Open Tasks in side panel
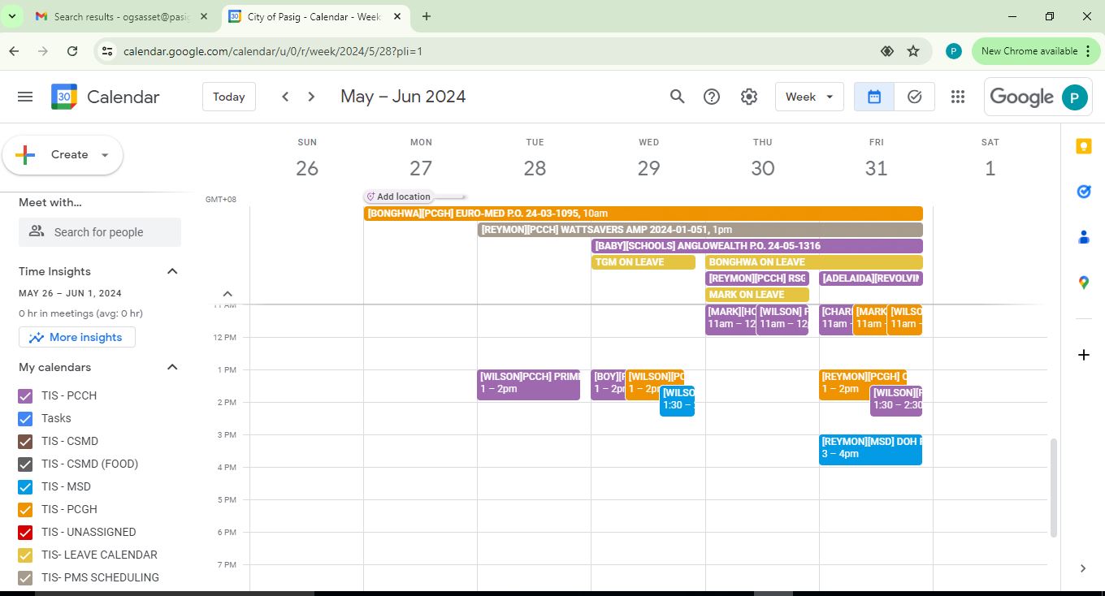 click(x=1083, y=192)
